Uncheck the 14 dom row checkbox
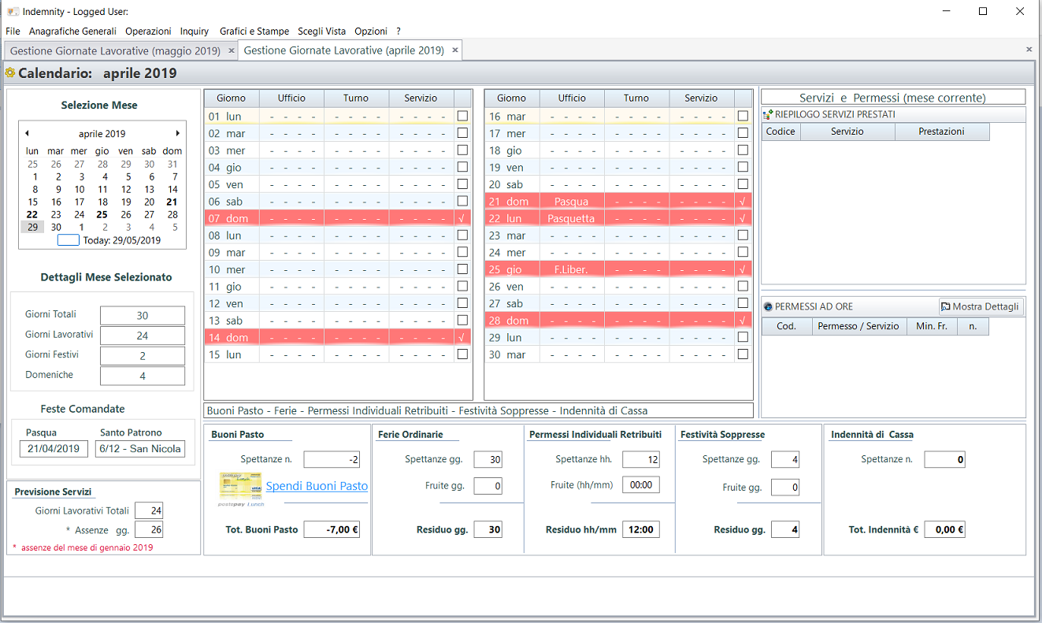This screenshot has width=1042, height=623. pos(462,337)
